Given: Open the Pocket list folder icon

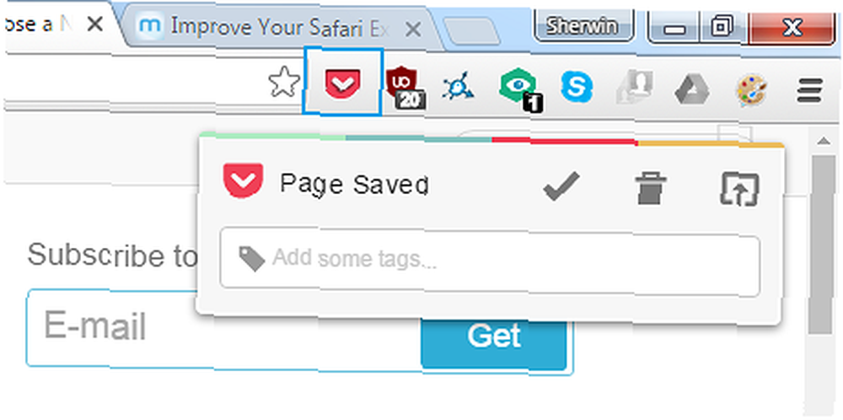Looking at the screenshot, I should (x=739, y=189).
